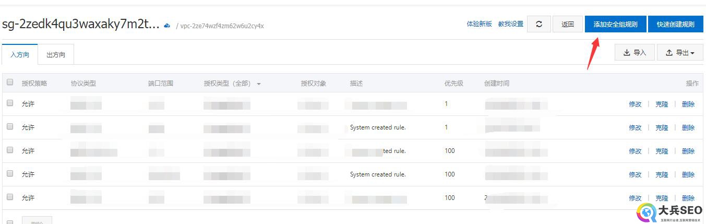Image resolution: width=706 pixels, height=224 pixels.
Task: Click the vpc-2ze74wzf4zm62w6u2cy4x text
Action: click(x=222, y=26)
